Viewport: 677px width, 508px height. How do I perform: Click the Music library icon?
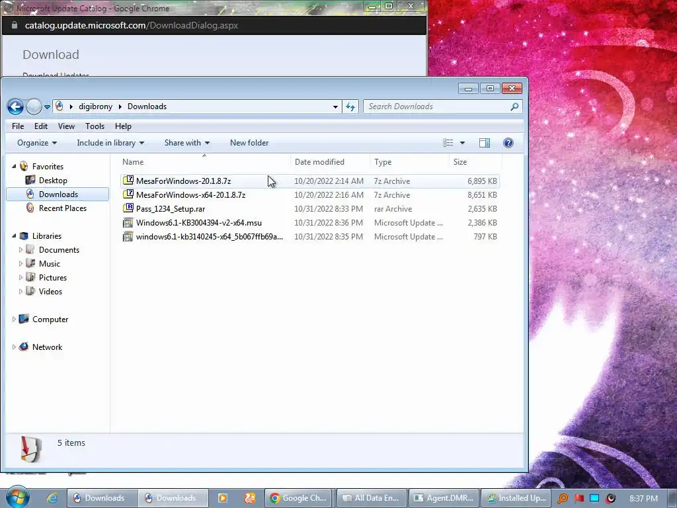click(x=30, y=263)
